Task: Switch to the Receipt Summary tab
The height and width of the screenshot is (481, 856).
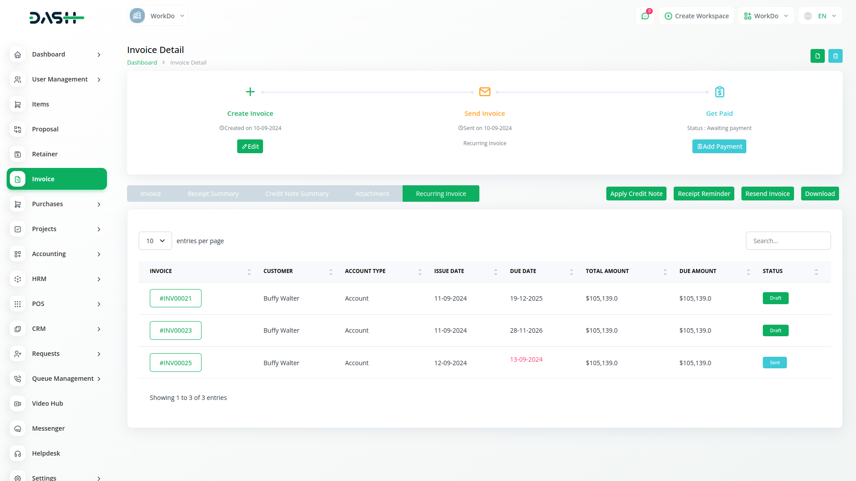Action: [x=213, y=194]
